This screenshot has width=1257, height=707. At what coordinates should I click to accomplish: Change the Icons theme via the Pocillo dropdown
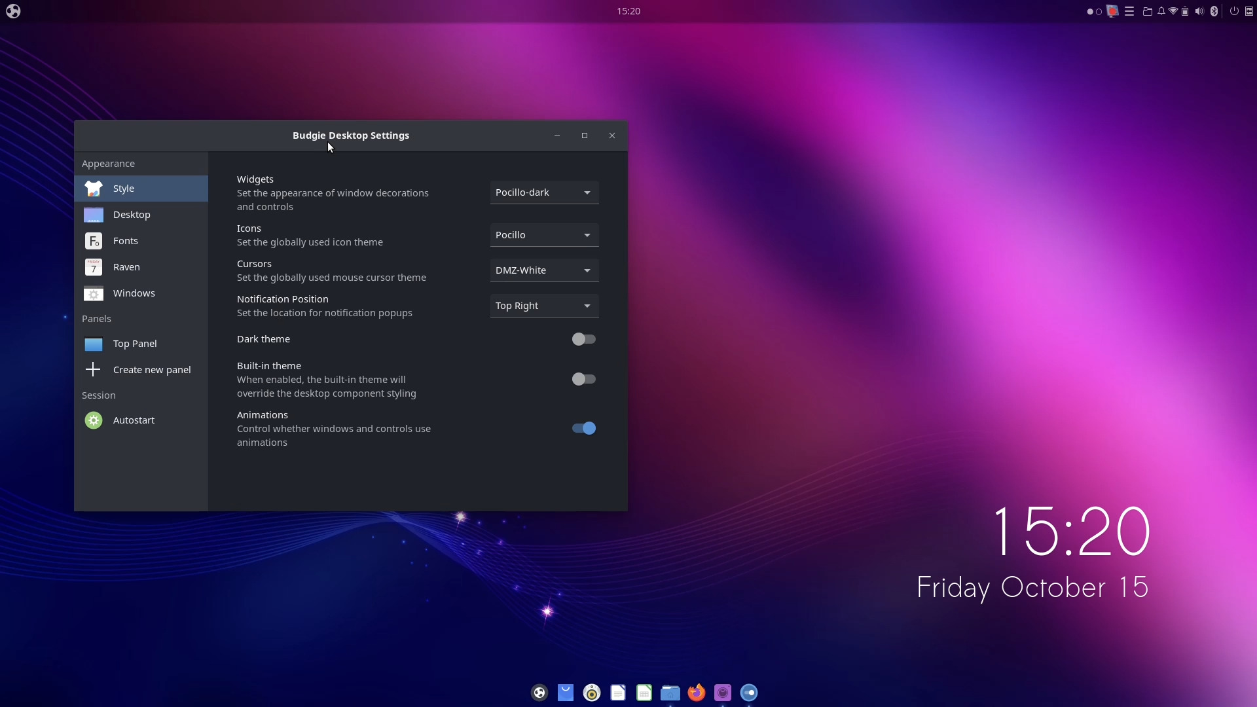click(544, 234)
